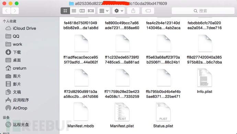Switch to list view
The height and width of the screenshot is (134, 237).
click(x=74, y=11)
